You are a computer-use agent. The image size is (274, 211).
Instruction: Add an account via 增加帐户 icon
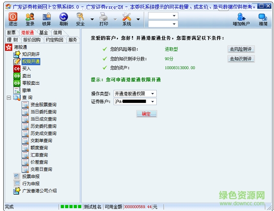click(x=241, y=19)
